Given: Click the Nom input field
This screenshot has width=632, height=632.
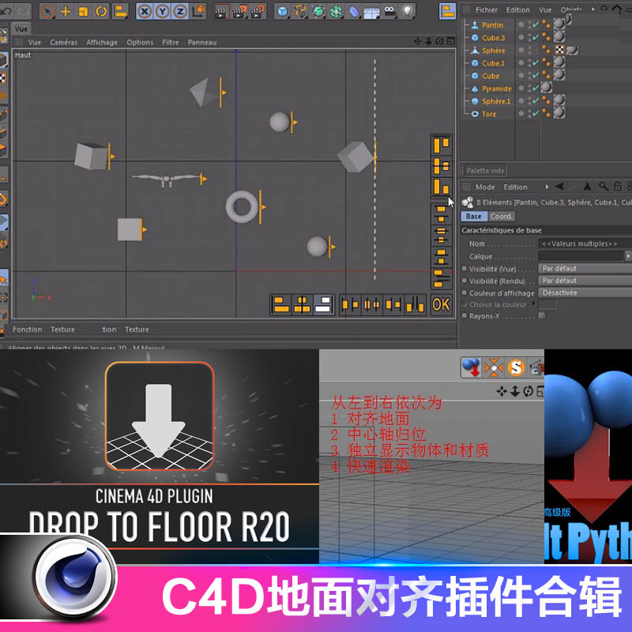Looking at the screenshot, I should point(585,243).
